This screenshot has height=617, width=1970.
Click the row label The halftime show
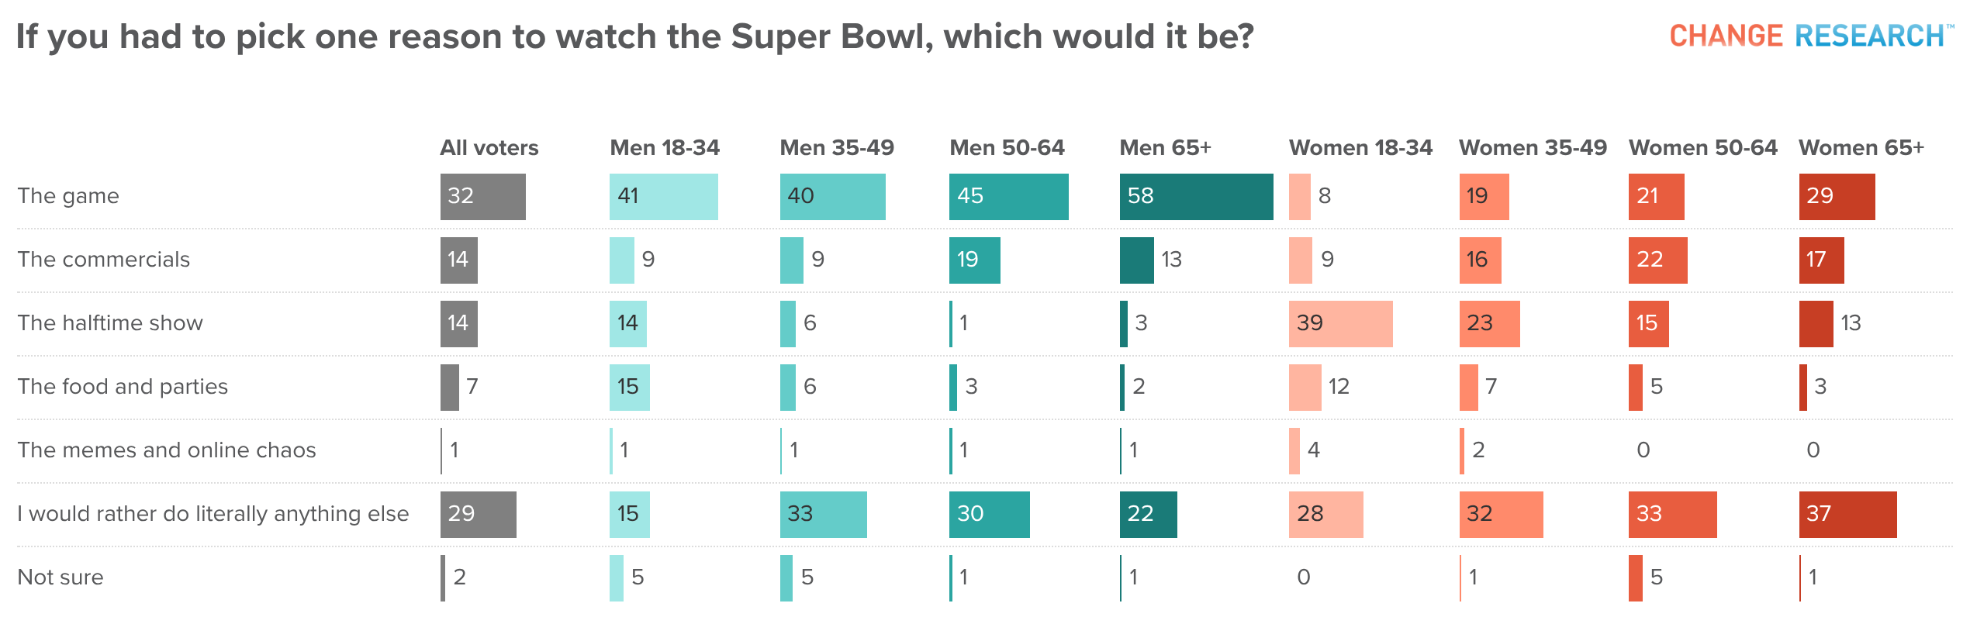[x=110, y=322]
